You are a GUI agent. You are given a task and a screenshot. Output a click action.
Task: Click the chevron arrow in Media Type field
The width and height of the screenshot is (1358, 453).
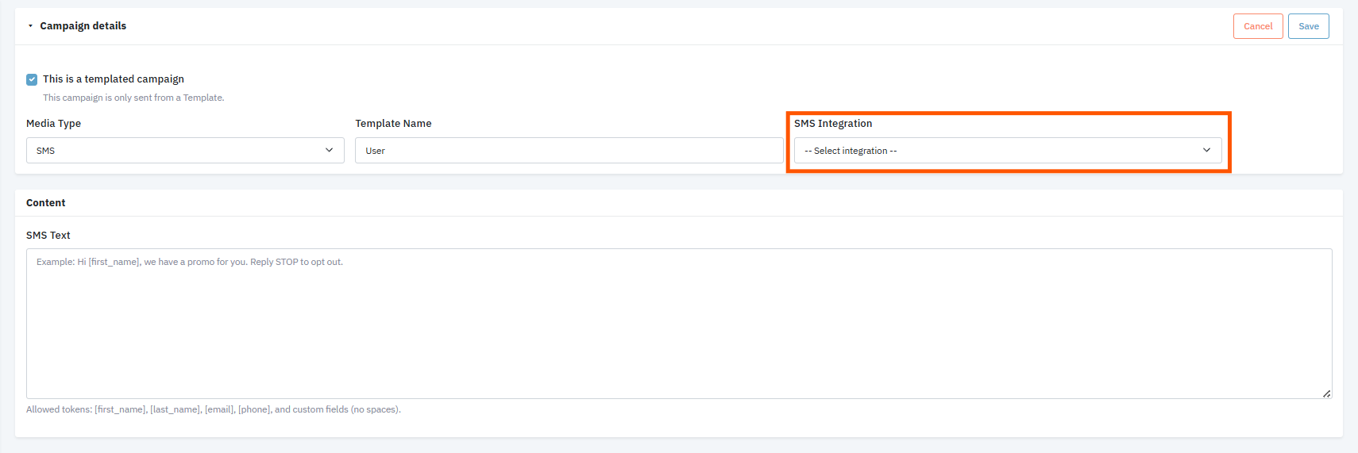330,151
